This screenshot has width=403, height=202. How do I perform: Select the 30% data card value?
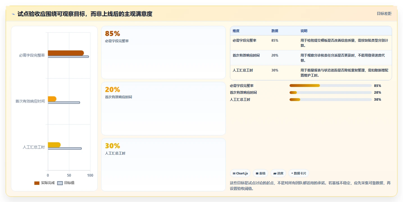[112, 146]
